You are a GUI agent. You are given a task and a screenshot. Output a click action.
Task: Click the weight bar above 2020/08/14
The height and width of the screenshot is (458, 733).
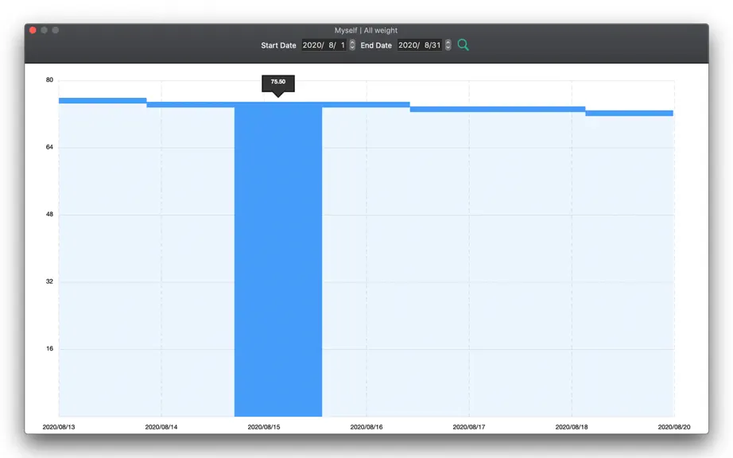[190, 105]
